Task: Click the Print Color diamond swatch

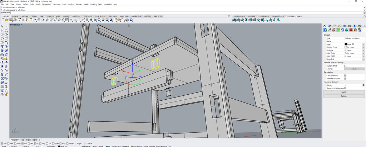Action: [346, 53]
